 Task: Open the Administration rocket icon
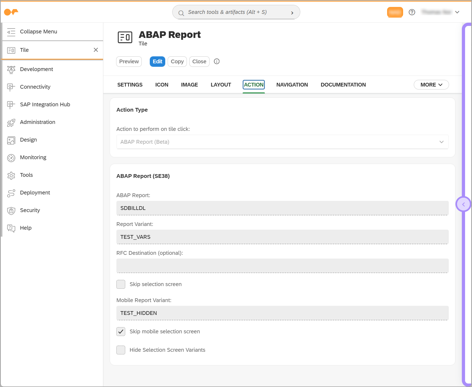pyautogui.click(x=11, y=122)
